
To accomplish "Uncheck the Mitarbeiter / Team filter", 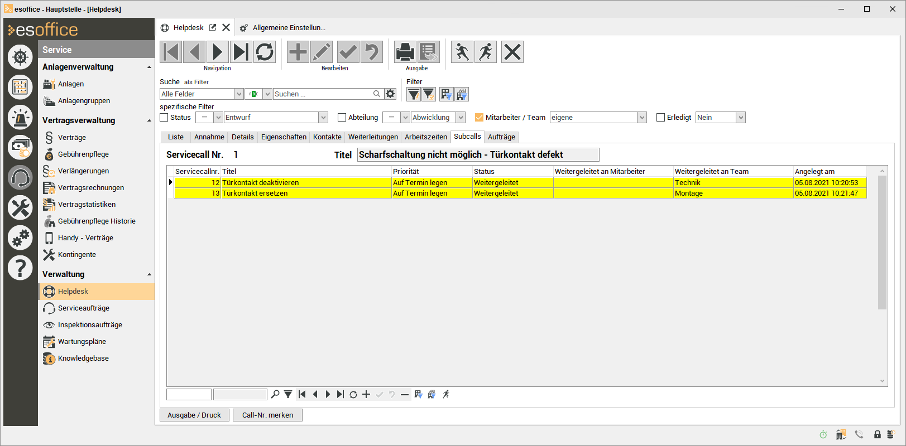I will [479, 117].
